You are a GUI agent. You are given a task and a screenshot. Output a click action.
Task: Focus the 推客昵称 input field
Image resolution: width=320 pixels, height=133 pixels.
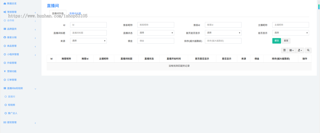[156, 25]
